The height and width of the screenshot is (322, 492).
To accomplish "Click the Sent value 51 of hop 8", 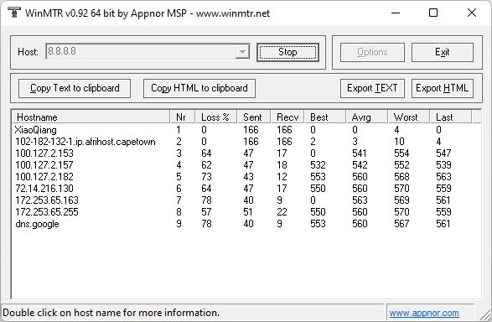I will (248, 212).
